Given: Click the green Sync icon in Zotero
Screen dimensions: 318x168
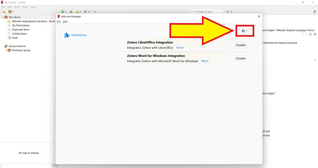Looking at the screenshot, I should [315, 12].
